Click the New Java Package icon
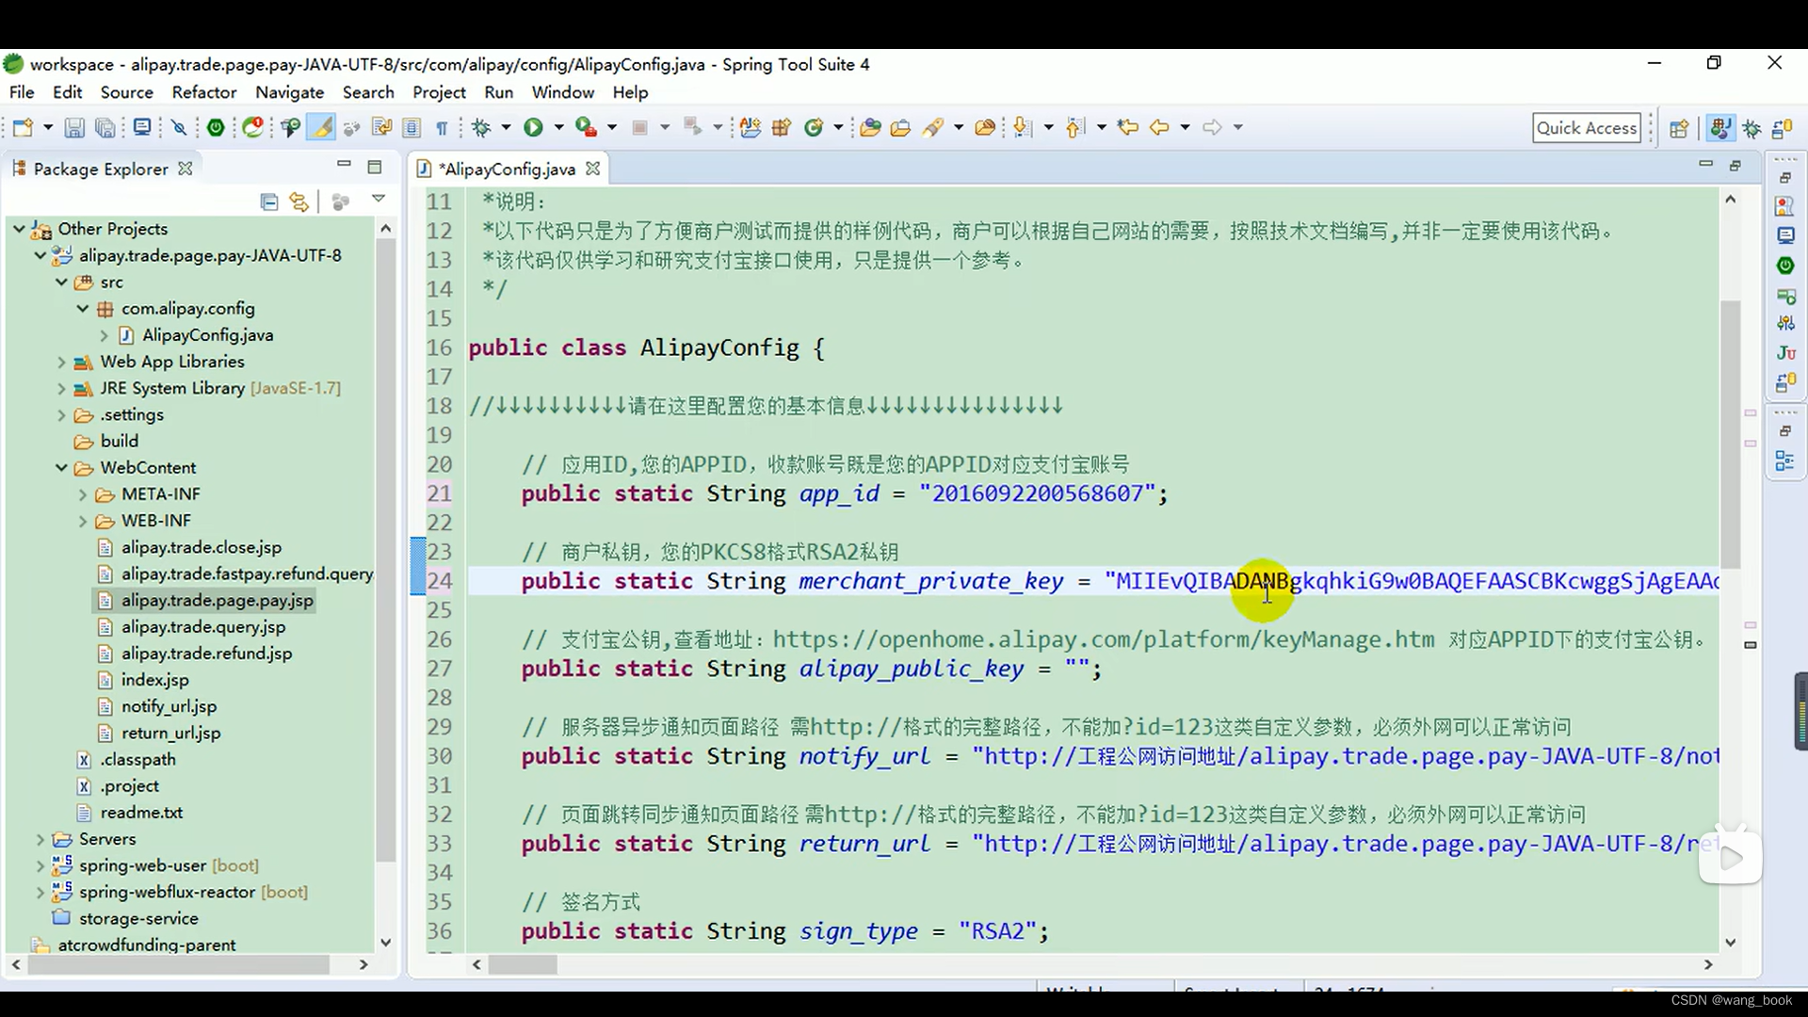The width and height of the screenshot is (1808, 1017). pyautogui.click(x=781, y=127)
